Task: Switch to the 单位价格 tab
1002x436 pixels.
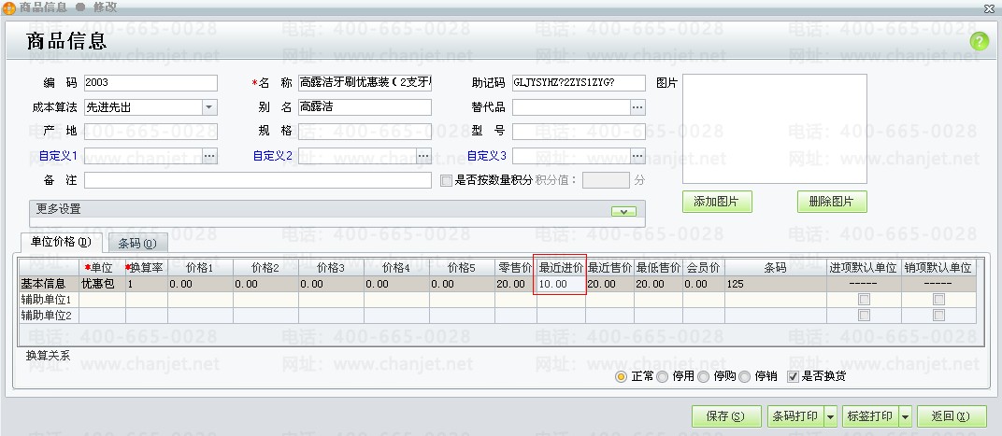Action: [61, 242]
